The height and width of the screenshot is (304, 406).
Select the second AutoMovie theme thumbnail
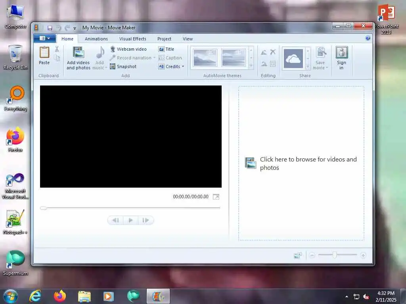pyautogui.click(x=234, y=58)
